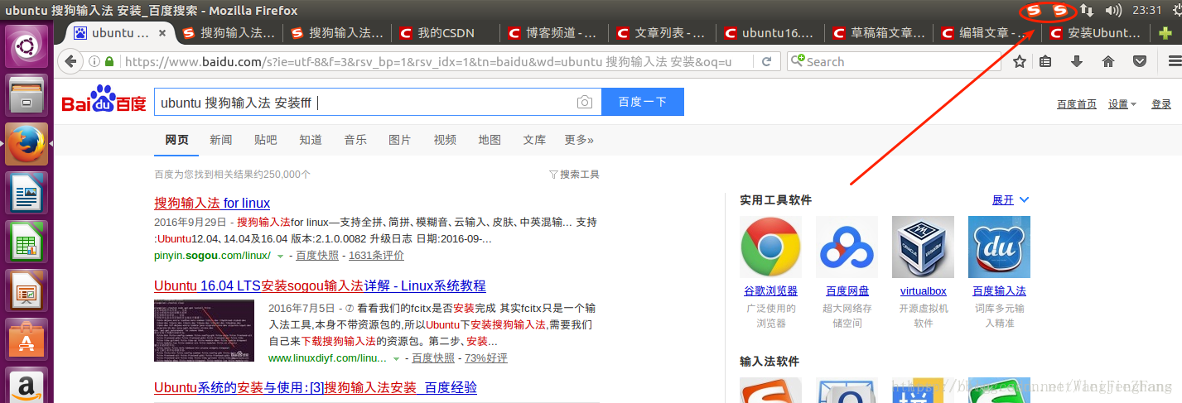The height and width of the screenshot is (403, 1182).
Task: Switch to the ubuntu16 tab
Action: pyautogui.click(x=772, y=33)
